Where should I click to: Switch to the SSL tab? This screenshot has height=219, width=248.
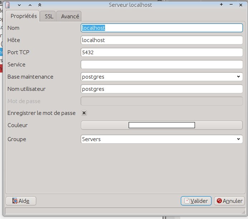pyautogui.click(x=49, y=16)
